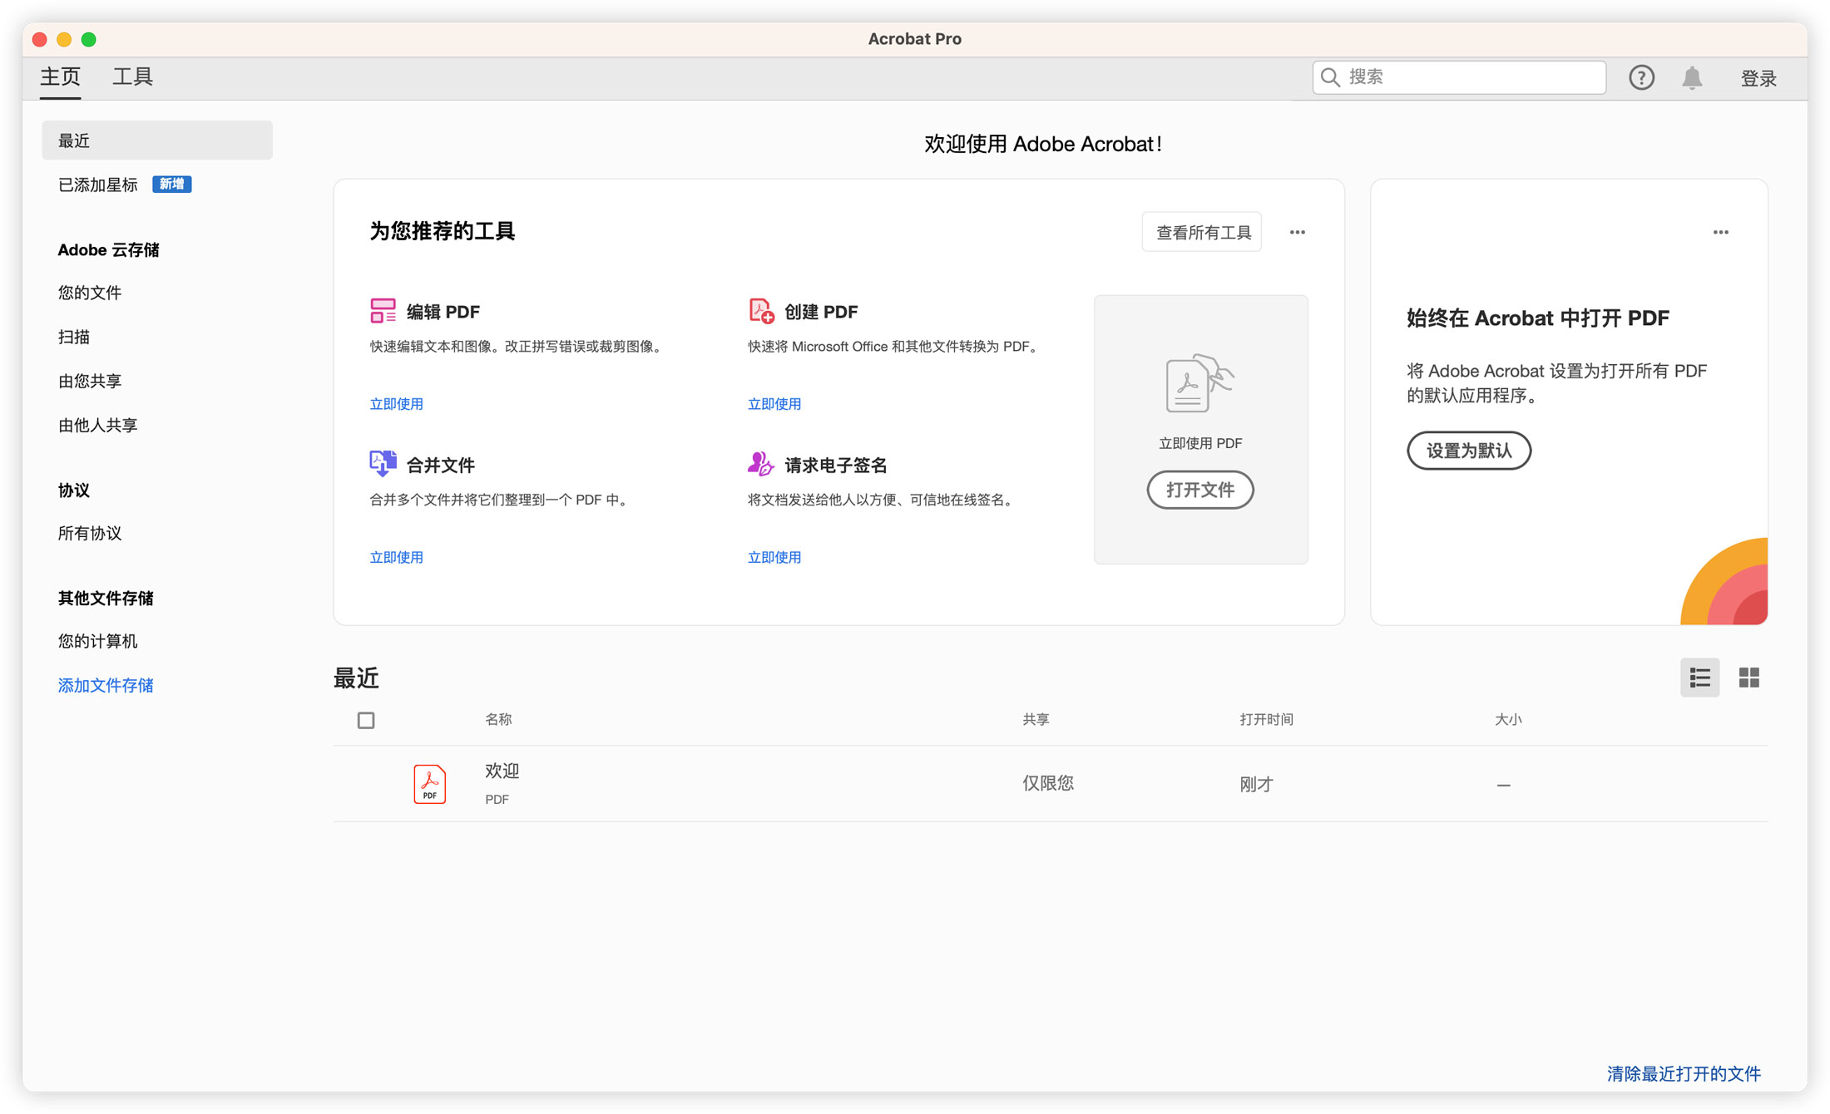Screen dimensions: 1830x1114
Task: Open the notifications bell icon
Action: (1692, 77)
